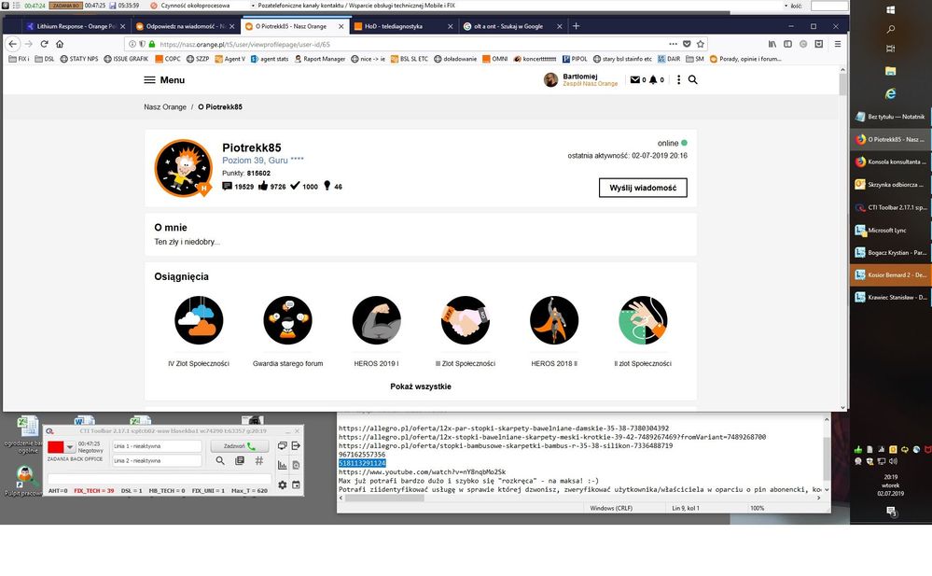The height and width of the screenshot is (576, 932).
Task: Switch to the HoD - telediagnostyka tab
Action: click(402, 26)
